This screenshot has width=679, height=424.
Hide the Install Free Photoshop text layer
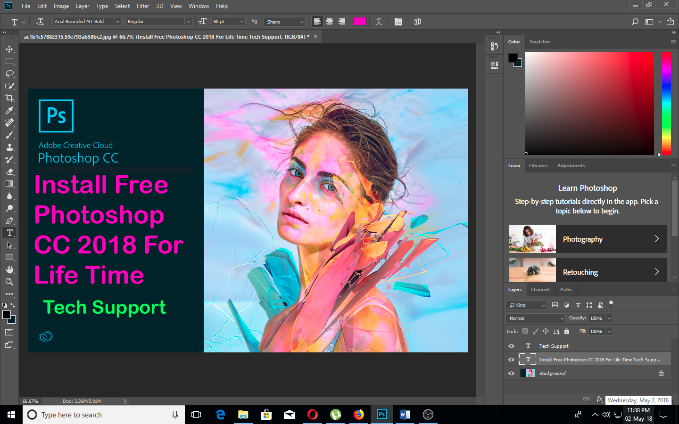point(511,359)
